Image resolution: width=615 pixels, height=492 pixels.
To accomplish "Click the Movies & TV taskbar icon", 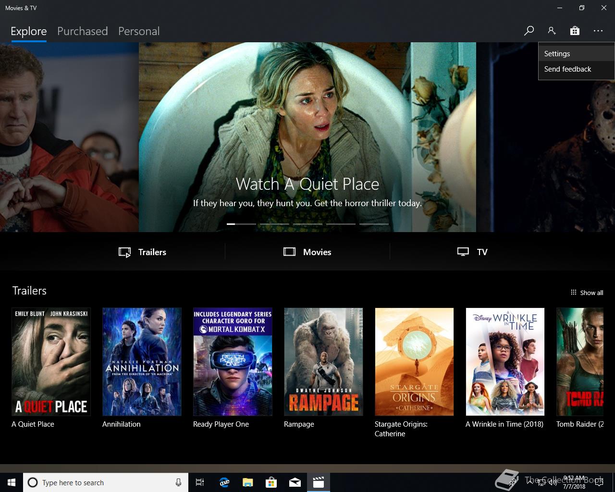I will 319,482.
